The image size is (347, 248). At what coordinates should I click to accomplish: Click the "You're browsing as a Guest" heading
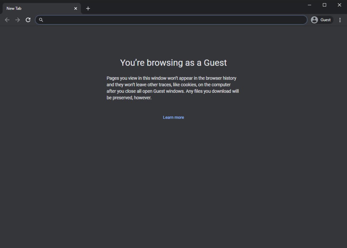point(173,63)
